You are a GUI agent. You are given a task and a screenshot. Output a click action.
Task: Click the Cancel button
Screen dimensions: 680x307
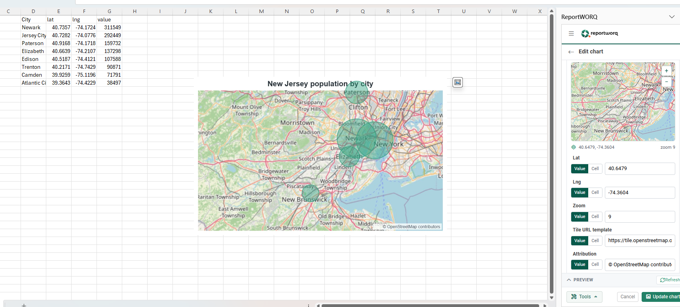coord(627,297)
